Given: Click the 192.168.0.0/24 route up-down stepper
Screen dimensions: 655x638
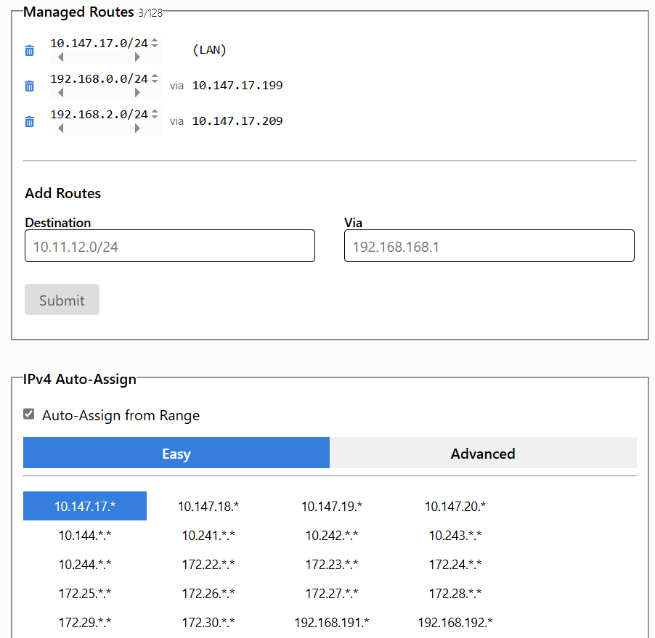Looking at the screenshot, I should pyautogui.click(x=155, y=79).
